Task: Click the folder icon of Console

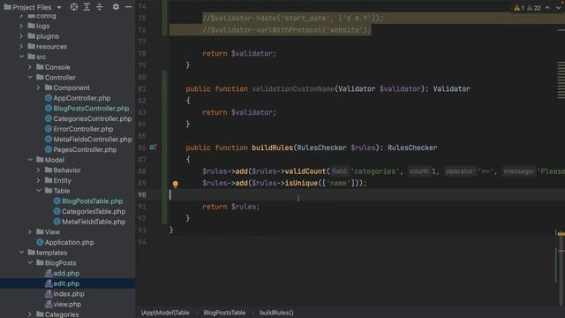Action: tap(40, 67)
